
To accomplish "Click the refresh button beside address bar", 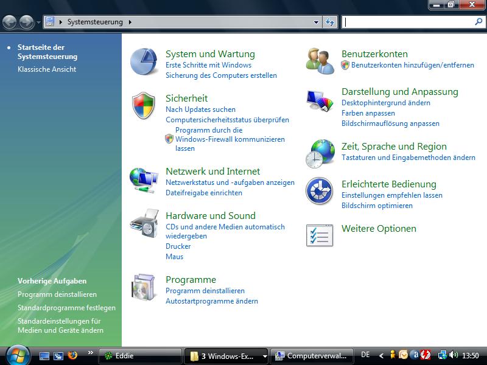I will coord(330,22).
